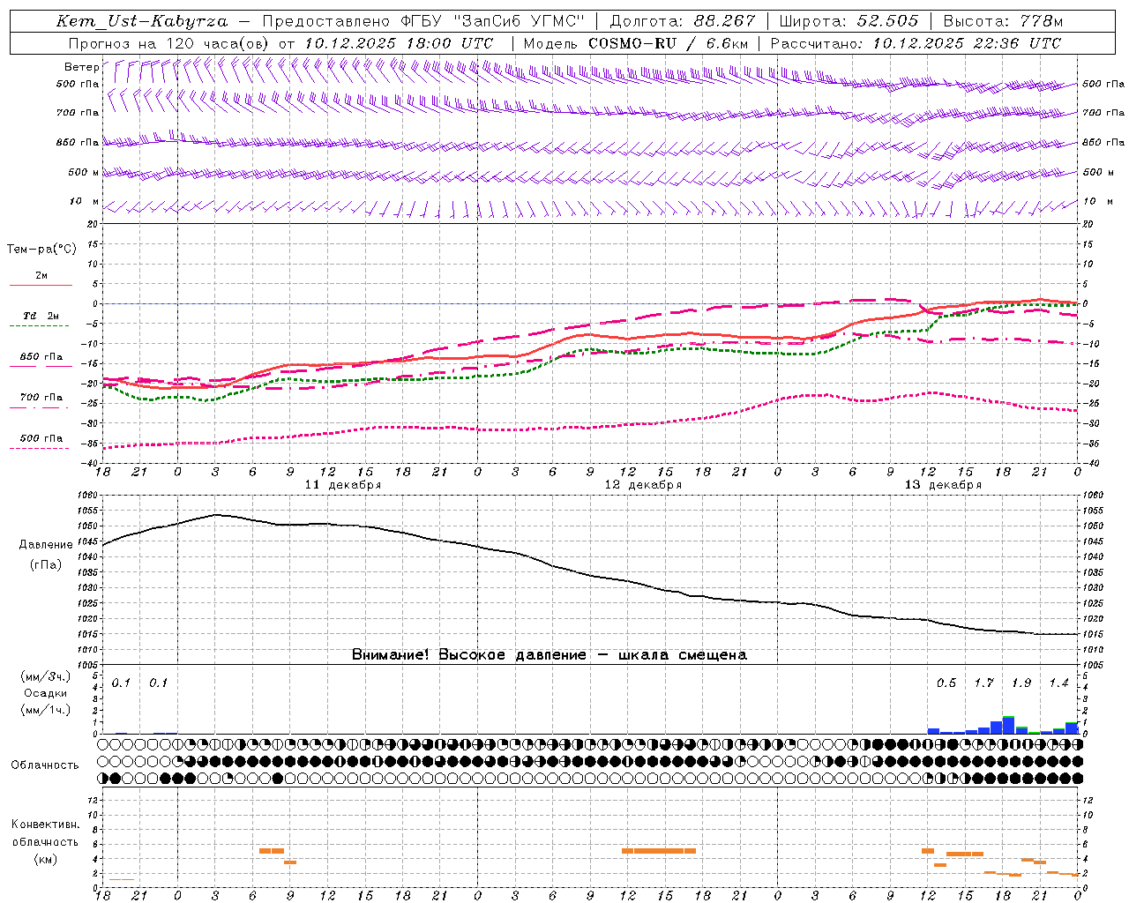The image size is (1129, 903).
Task: Click the Долгота: 88.267 value
Action: 683,21
